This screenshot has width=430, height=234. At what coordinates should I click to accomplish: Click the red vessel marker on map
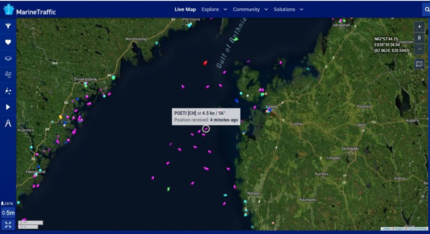[205, 63]
